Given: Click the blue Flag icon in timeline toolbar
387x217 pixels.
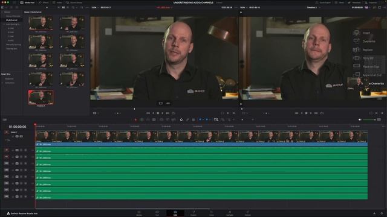Looking at the screenshot, I should pos(200,119).
